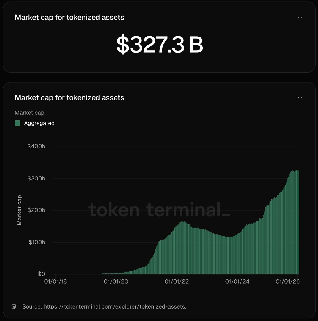Click the $400b y-axis label
The height and width of the screenshot is (321, 318).
point(36,146)
